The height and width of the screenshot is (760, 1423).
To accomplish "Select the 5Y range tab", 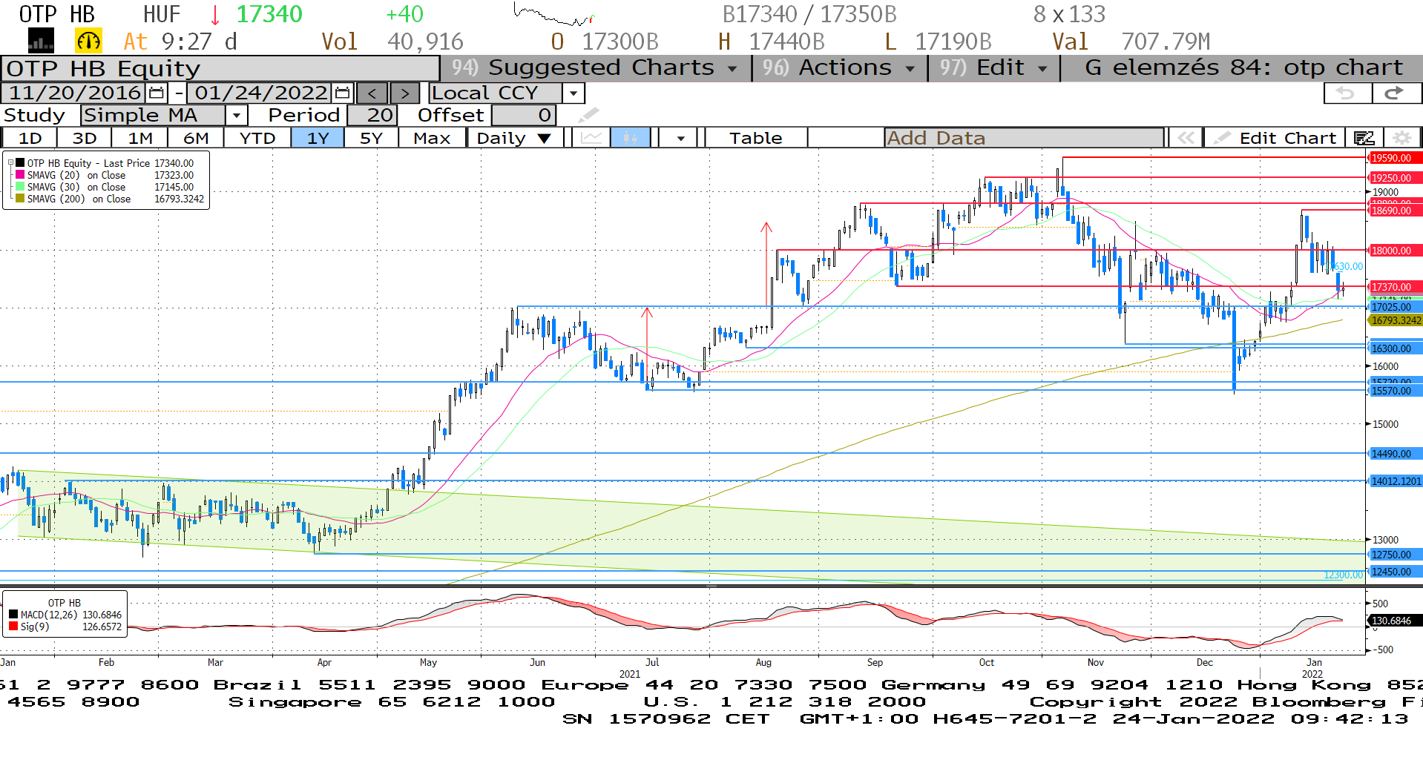I will click(371, 138).
